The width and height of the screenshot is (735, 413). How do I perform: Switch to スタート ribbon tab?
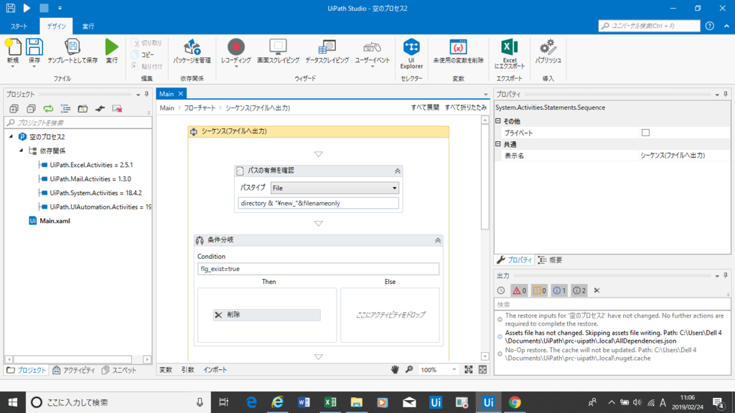pos(19,27)
